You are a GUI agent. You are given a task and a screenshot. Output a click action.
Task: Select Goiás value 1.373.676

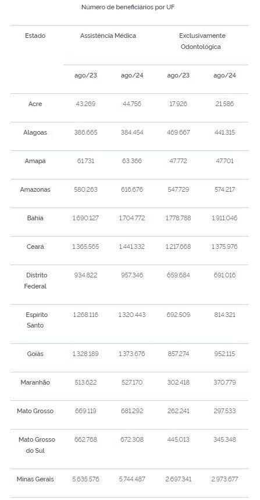click(x=132, y=354)
